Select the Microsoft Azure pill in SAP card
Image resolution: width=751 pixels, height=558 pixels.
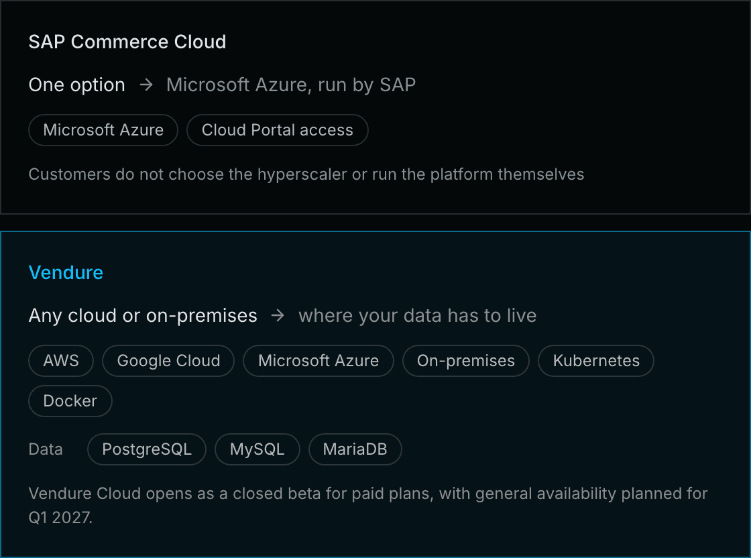coord(103,130)
